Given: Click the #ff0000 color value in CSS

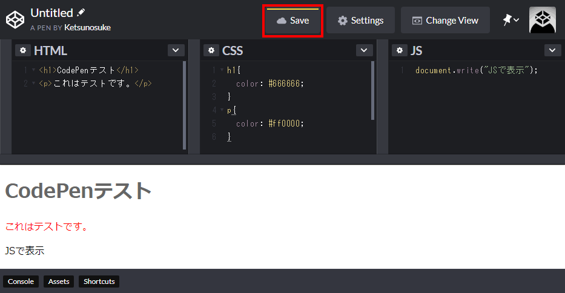Looking at the screenshot, I should coord(284,123).
